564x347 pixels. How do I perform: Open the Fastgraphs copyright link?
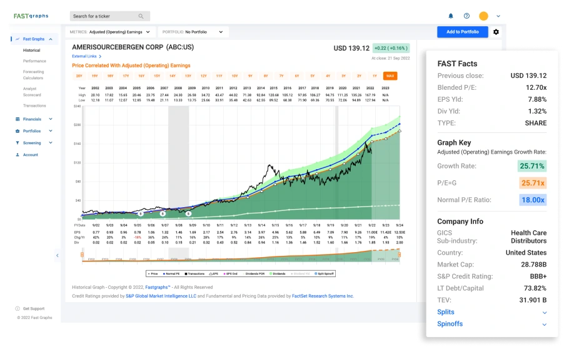click(x=158, y=288)
